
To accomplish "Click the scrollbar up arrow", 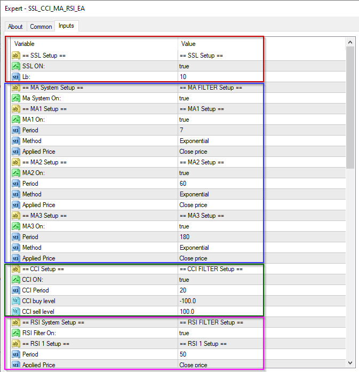I will 350,43.
